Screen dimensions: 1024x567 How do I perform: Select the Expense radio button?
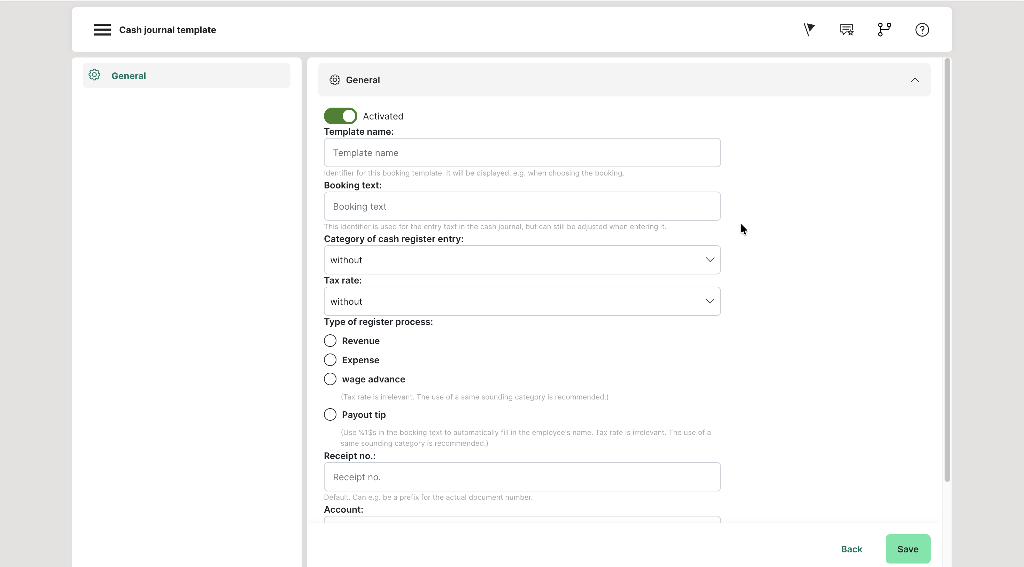[330, 360]
